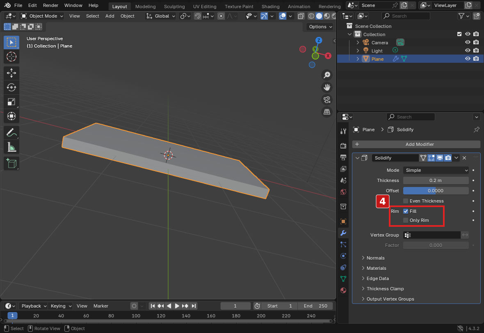Click the Thickness value field
Image resolution: width=484 pixels, height=333 pixels.
(x=436, y=180)
